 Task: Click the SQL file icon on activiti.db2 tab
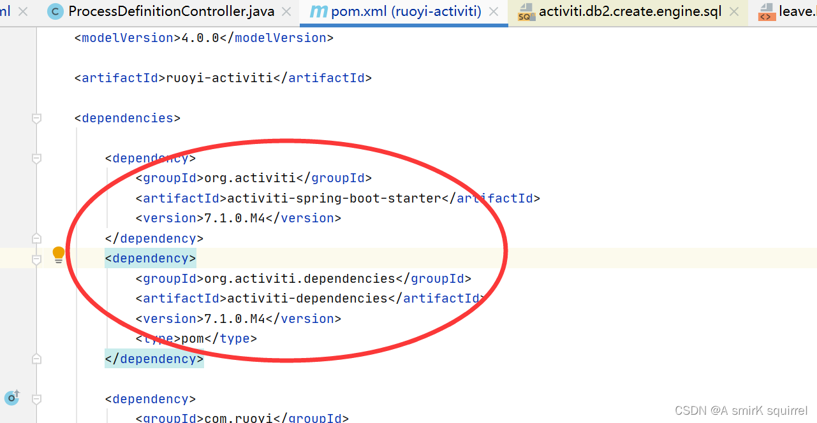527,11
